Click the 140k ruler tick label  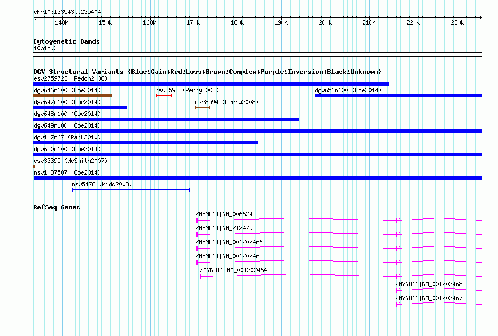(62, 22)
